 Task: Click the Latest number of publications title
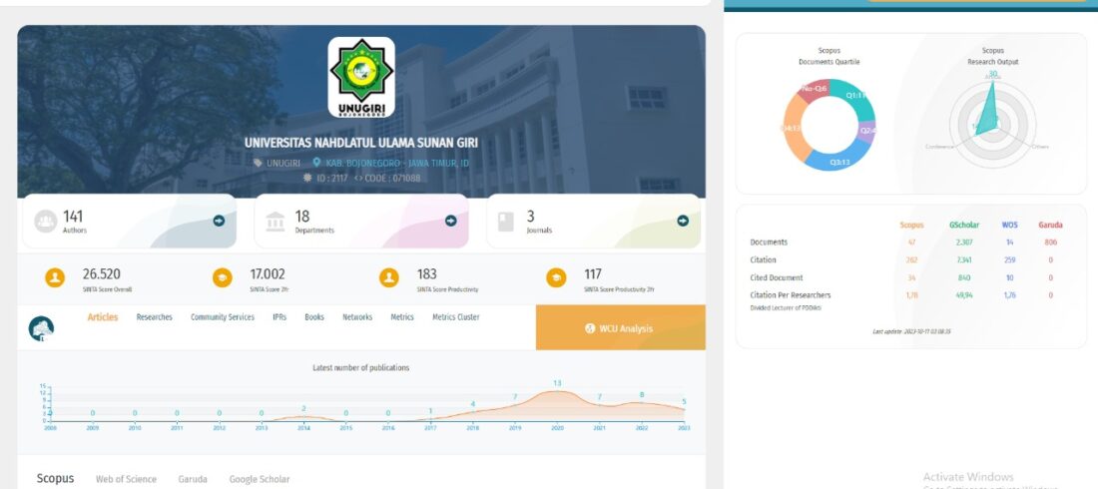[x=361, y=368]
